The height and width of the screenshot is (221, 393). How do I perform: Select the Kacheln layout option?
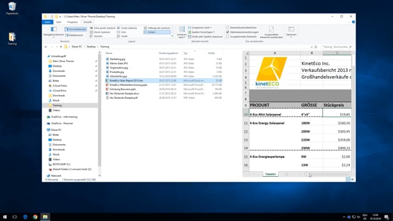click(96, 36)
